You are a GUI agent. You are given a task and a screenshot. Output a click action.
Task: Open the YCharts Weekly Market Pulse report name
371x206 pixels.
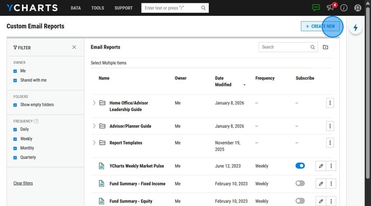click(x=137, y=166)
